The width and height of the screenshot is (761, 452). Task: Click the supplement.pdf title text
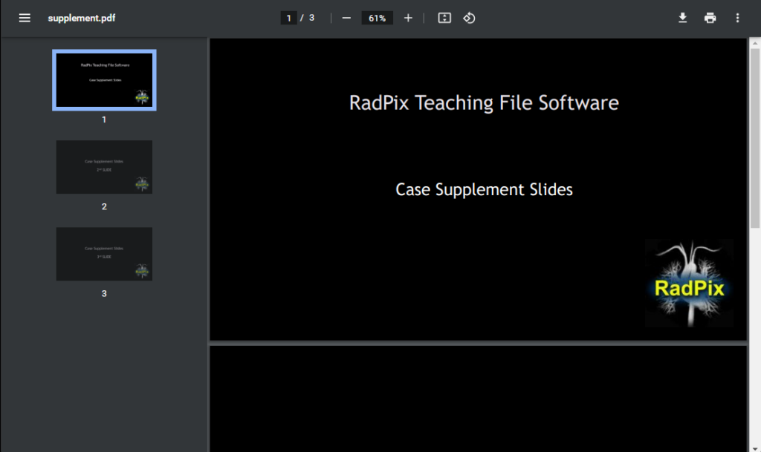82,18
